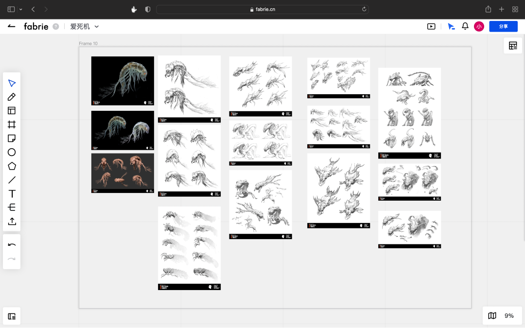
Task: Select the tree-branch creature sketch sheet
Action: [261, 205]
